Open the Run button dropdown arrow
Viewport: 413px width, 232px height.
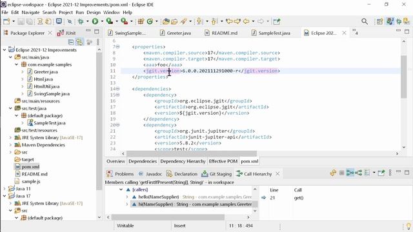[x=102, y=21]
